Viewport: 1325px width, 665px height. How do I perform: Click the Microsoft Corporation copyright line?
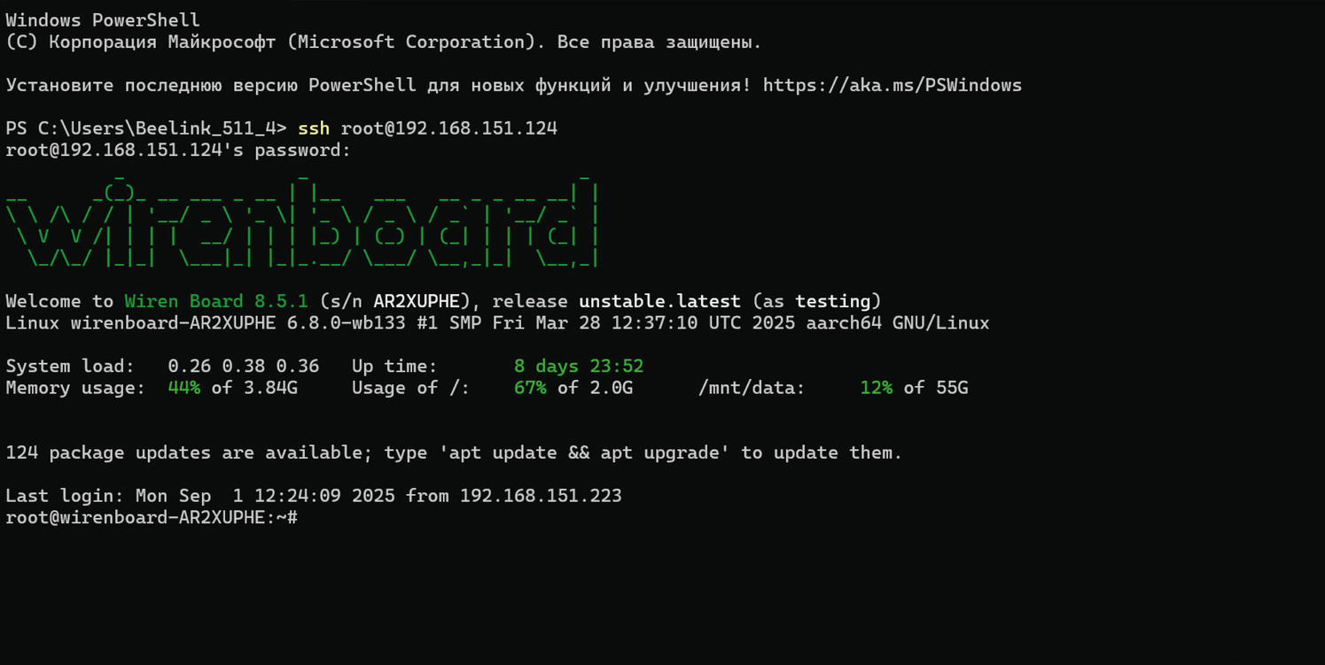tap(383, 42)
